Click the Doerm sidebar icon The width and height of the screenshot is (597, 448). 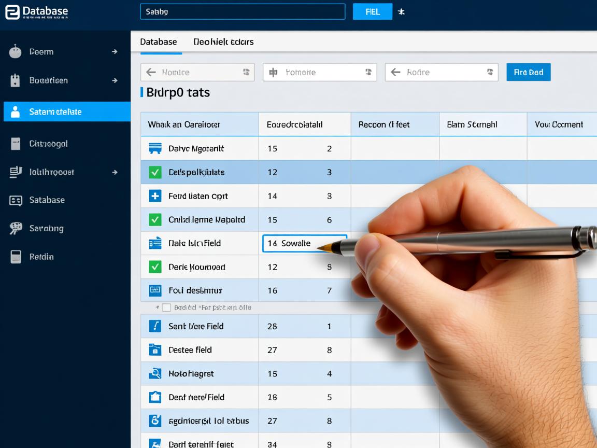[16, 52]
